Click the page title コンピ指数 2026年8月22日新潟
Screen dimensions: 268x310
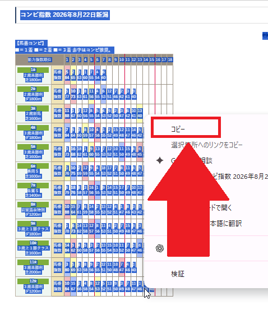pyautogui.click(x=65, y=15)
